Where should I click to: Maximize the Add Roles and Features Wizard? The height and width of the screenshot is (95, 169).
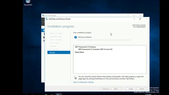pyautogui.click(x=140, y=19)
